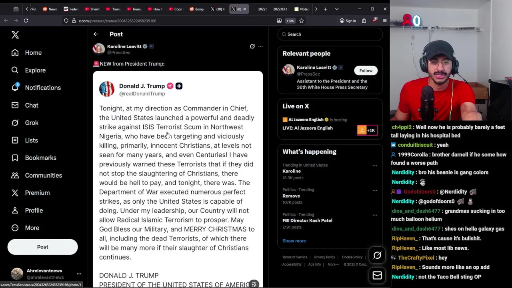Image resolution: width=512 pixels, height=288 pixels.
Task: Click the browser forward arrow
Action: coord(16,21)
